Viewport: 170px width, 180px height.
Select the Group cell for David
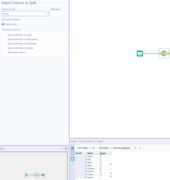pos(105,156)
